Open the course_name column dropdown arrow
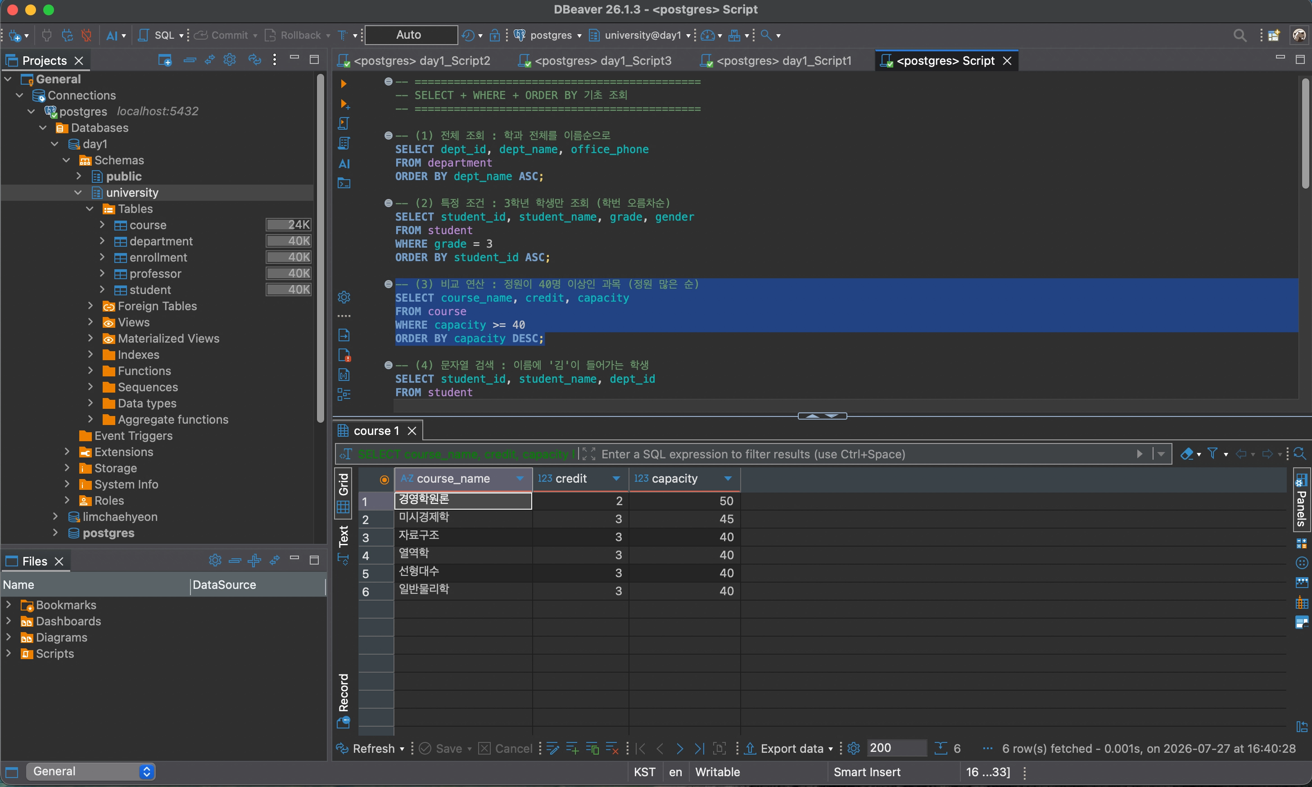 (x=520, y=478)
